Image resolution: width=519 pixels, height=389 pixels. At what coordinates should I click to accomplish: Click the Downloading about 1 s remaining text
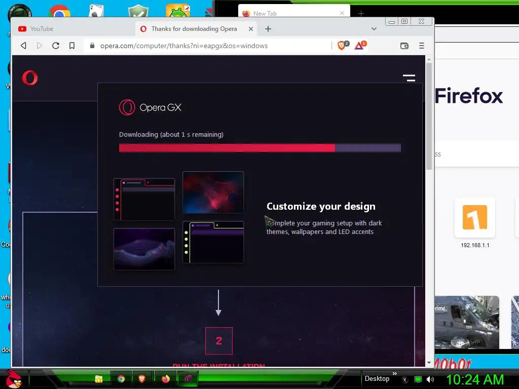point(171,134)
